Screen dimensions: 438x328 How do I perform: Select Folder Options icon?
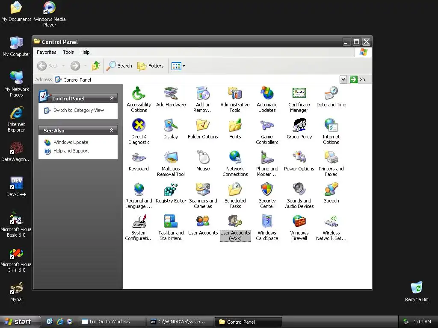pyautogui.click(x=203, y=129)
